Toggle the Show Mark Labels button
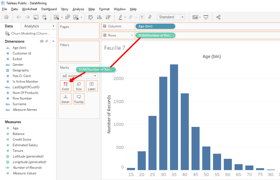The height and width of the screenshot is (180, 280). [142, 17]
